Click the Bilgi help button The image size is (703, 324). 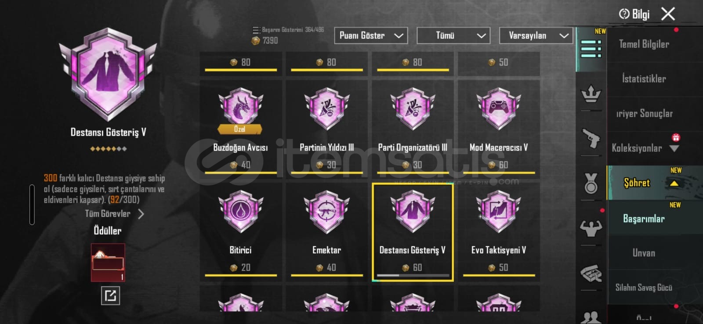(x=634, y=14)
